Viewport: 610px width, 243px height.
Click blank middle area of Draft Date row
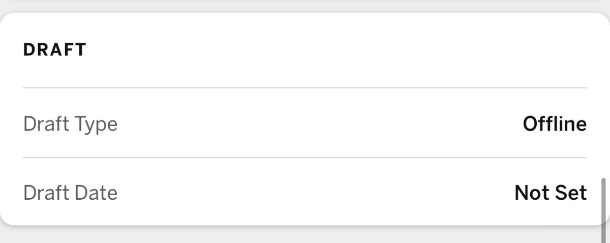315,193
